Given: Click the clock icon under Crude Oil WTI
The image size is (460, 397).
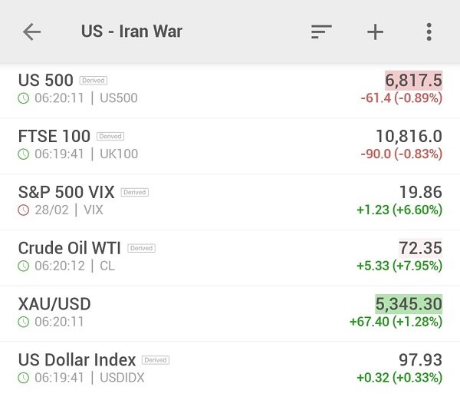Looking at the screenshot, I should pyautogui.click(x=24, y=266).
